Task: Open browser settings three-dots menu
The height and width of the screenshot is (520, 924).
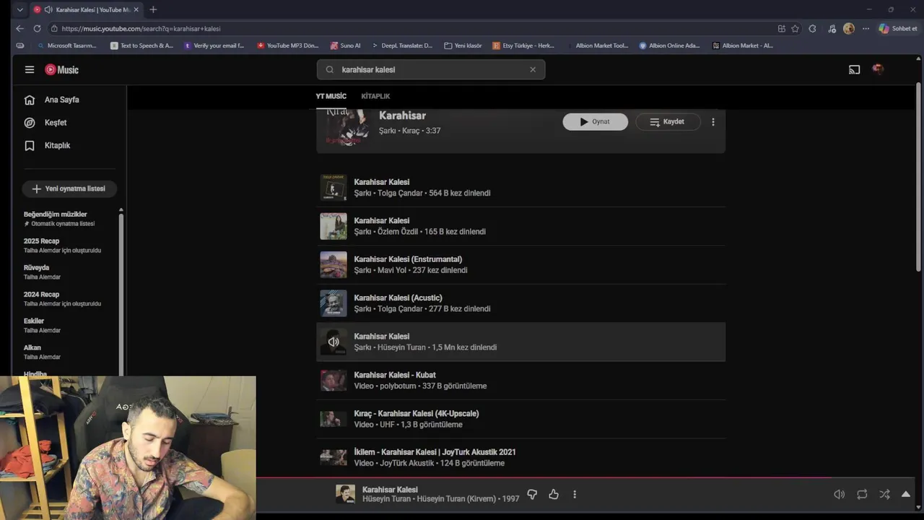Action: tap(866, 29)
